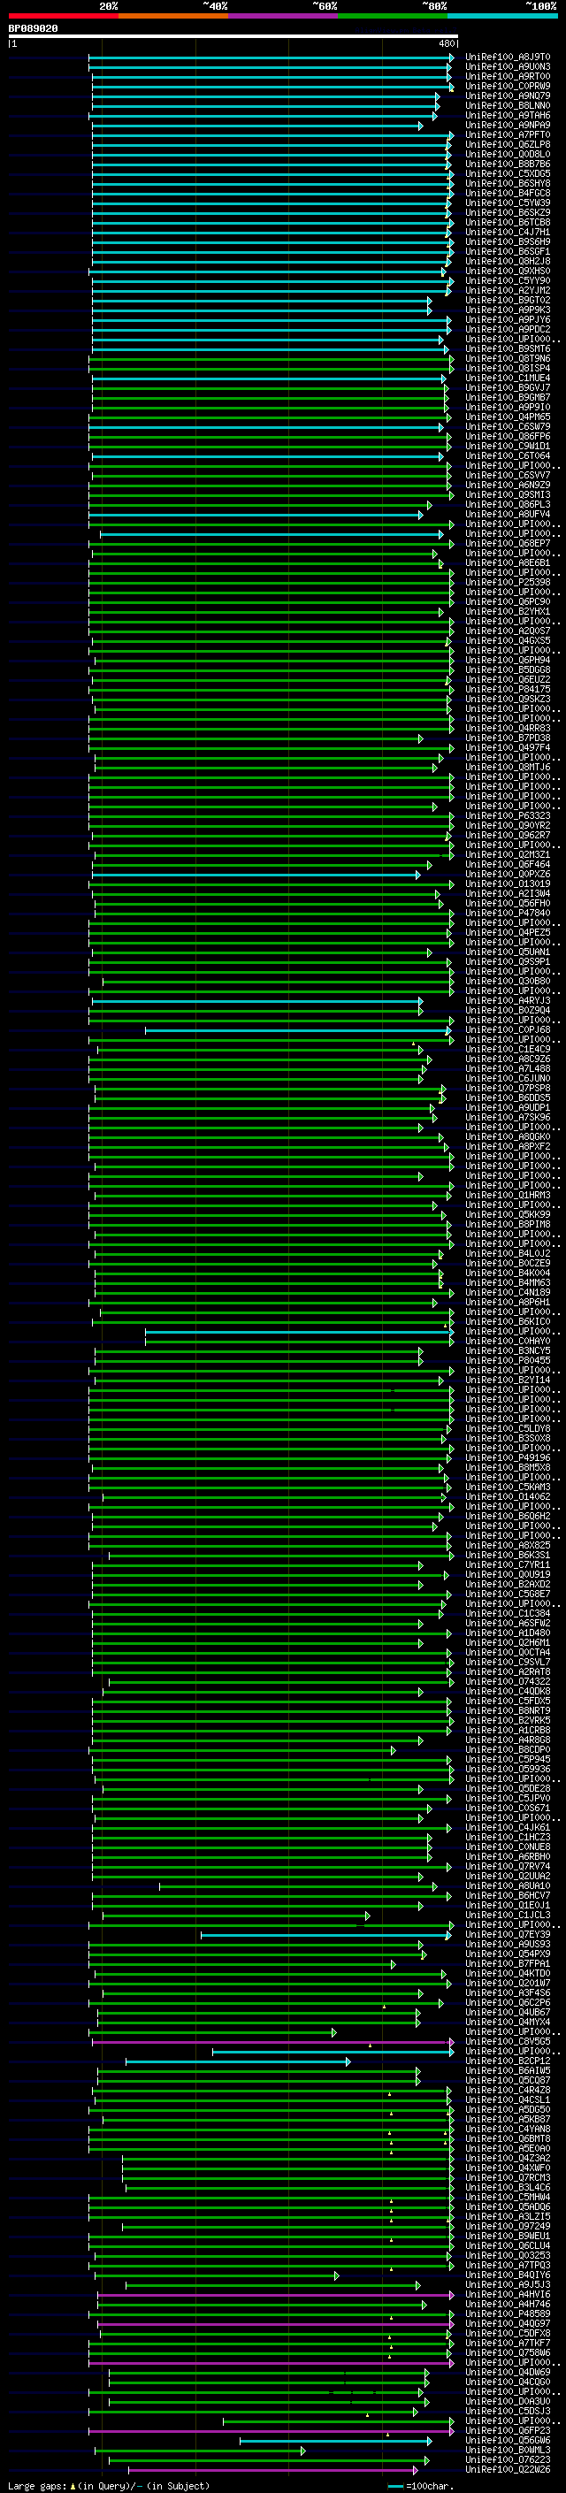
Task: Select the label UniRef100_A7L488
Action: (x=508, y=1068)
